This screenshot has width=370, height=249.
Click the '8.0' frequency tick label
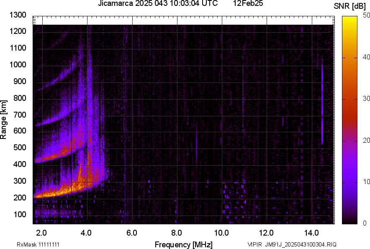click(177, 233)
